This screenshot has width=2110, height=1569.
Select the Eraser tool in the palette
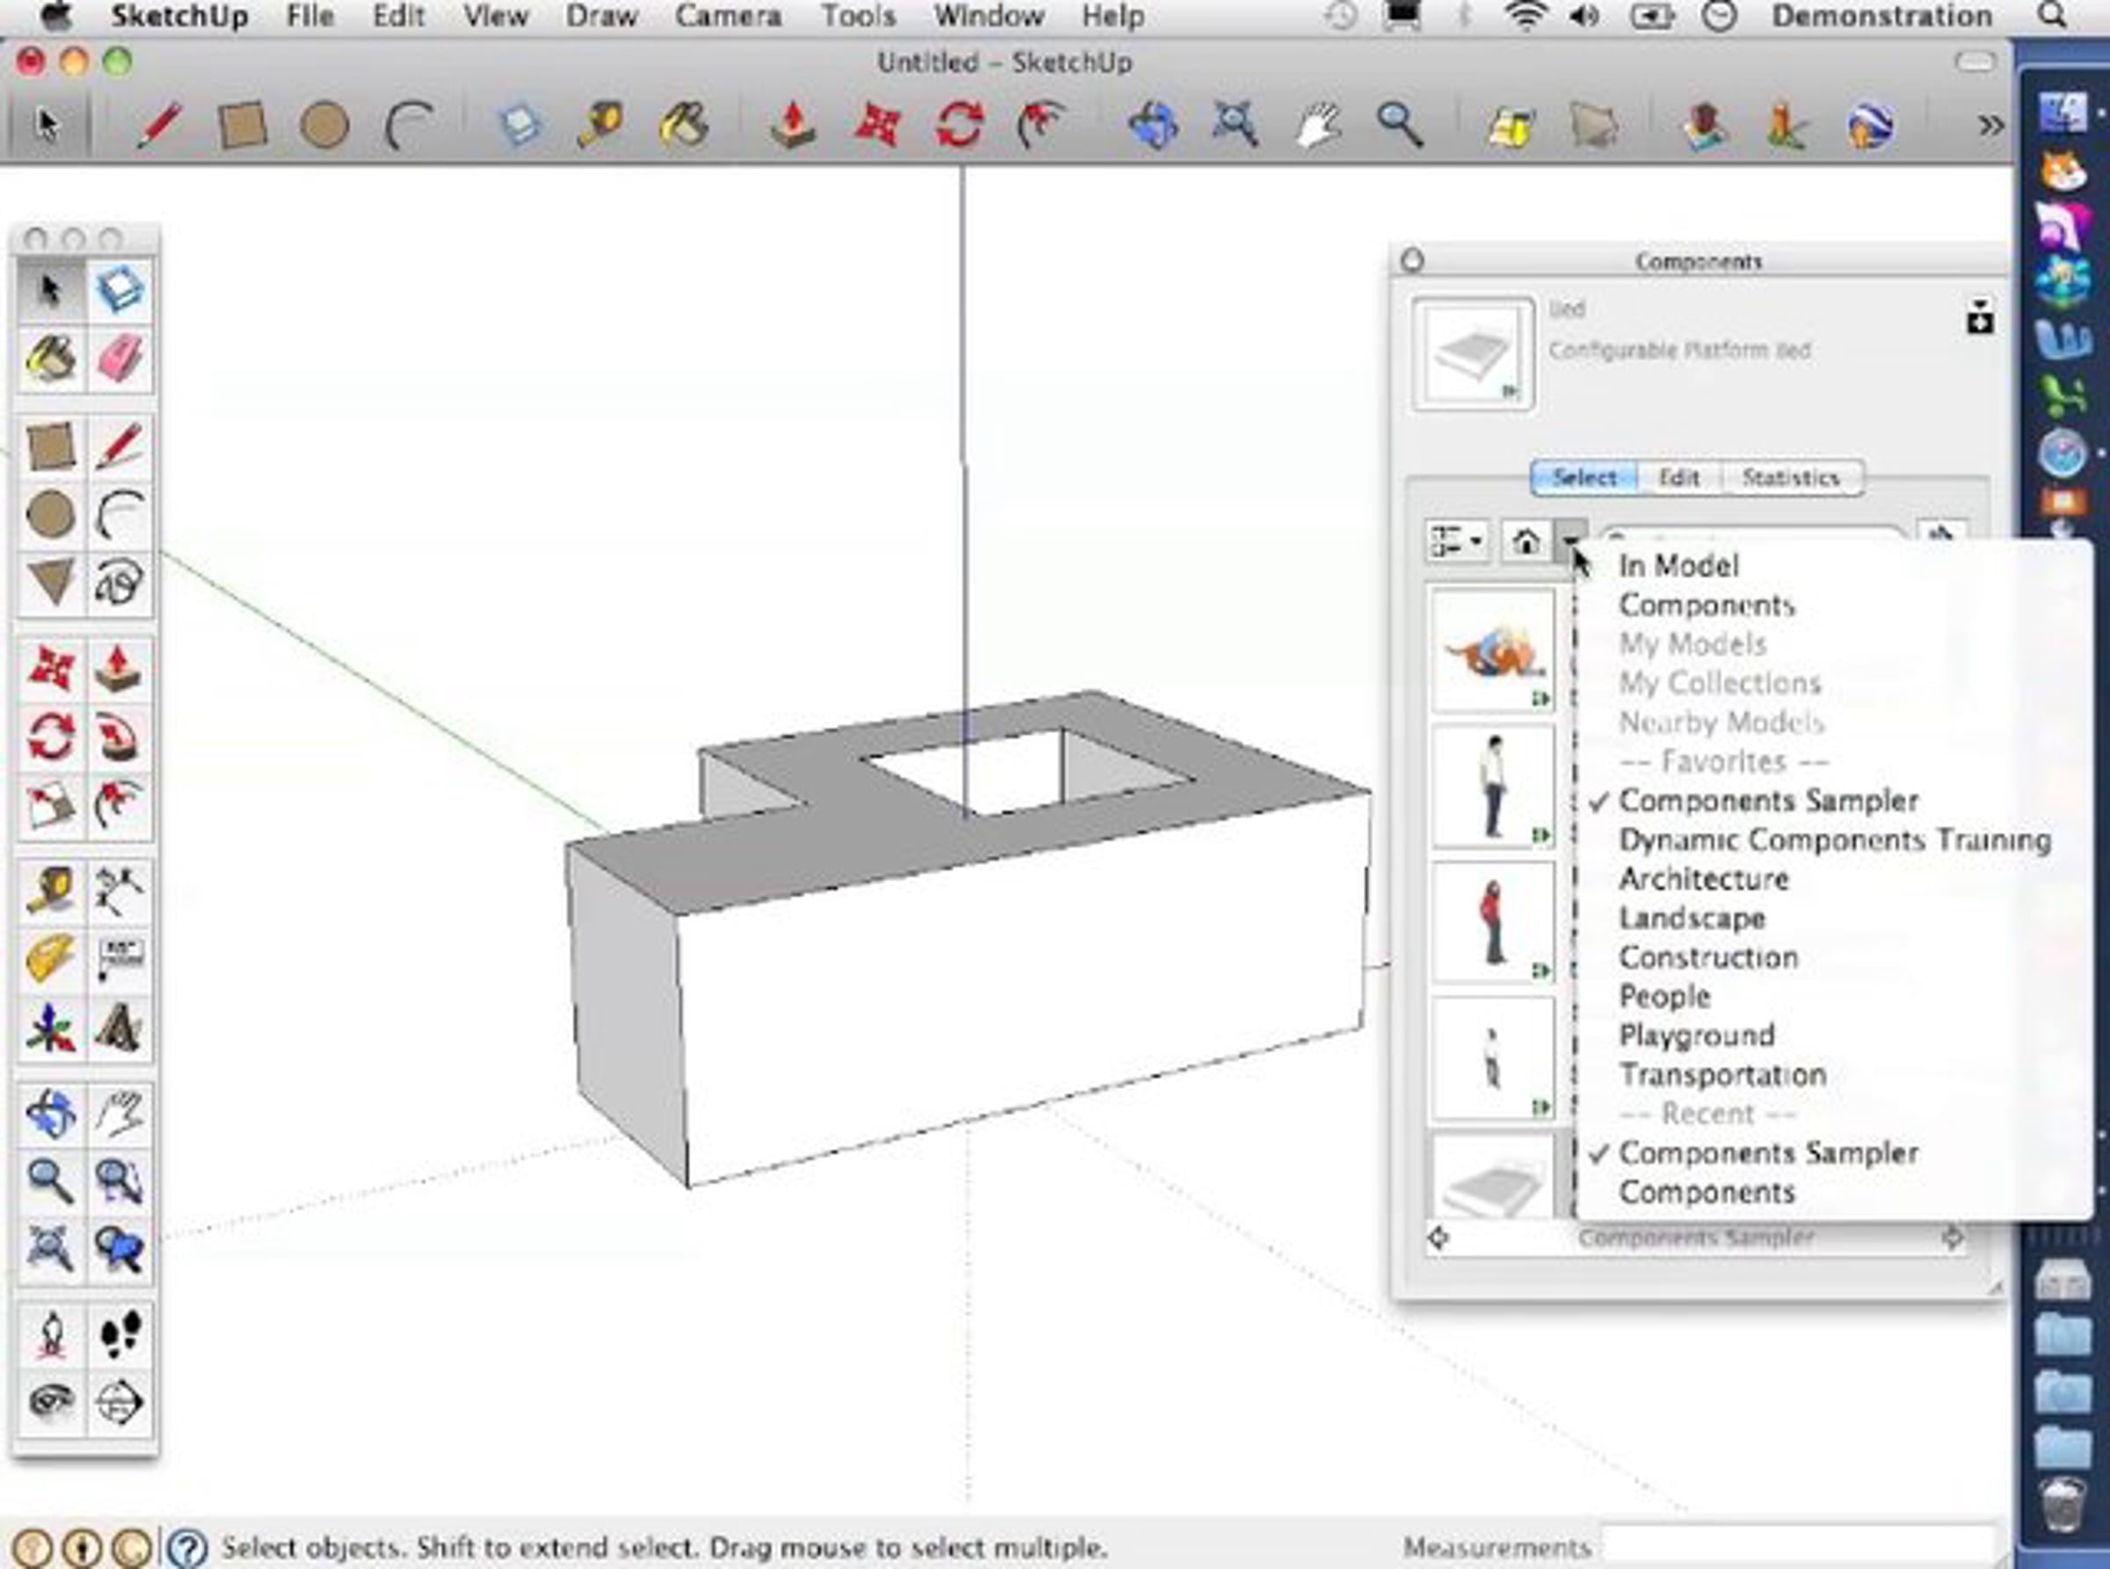[120, 359]
